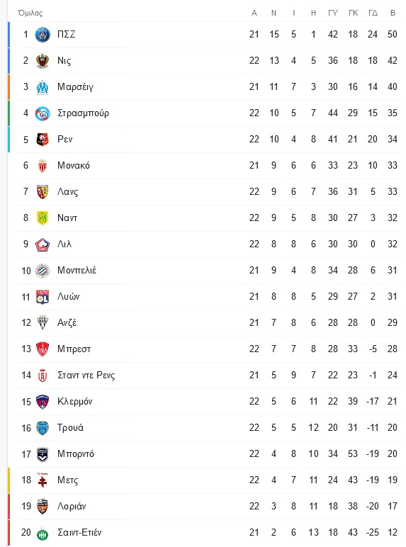Click the Β points column header
Screen dimensions: 406x547
[x=393, y=13]
